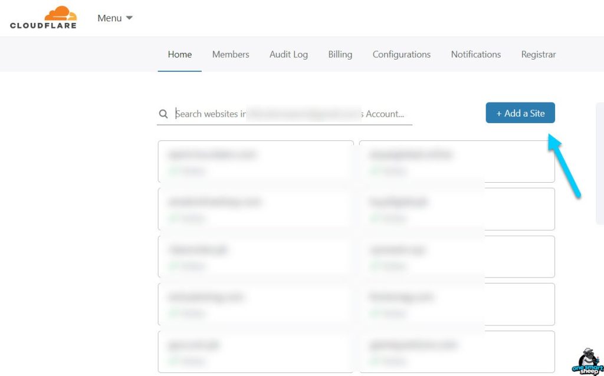The height and width of the screenshot is (376, 604).
Task: Open the top-right blurred site card
Action: coord(457,161)
